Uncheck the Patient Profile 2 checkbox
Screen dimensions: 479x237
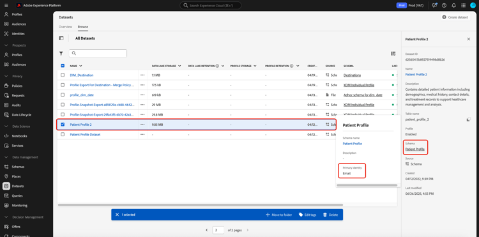(63, 125)
